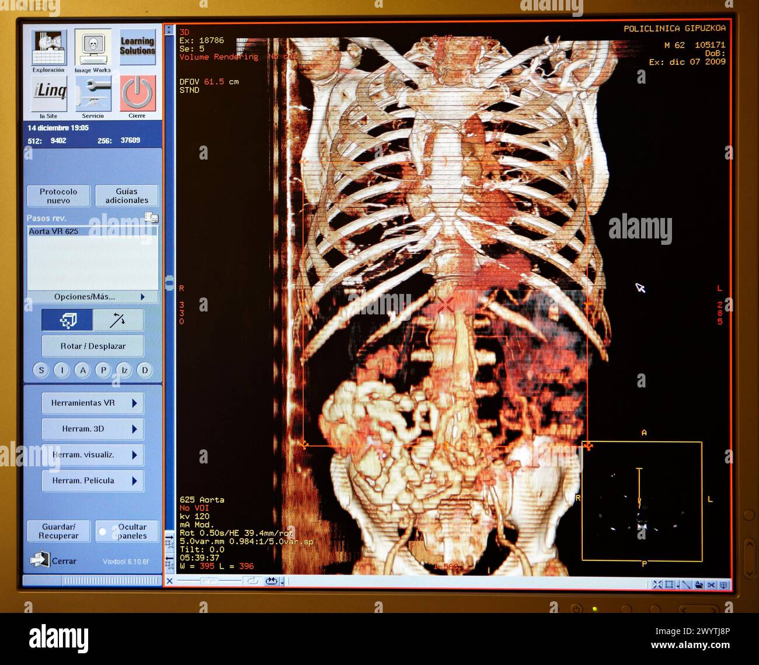Toggle the Ocultar paneles button

click(x=127, y=531)
